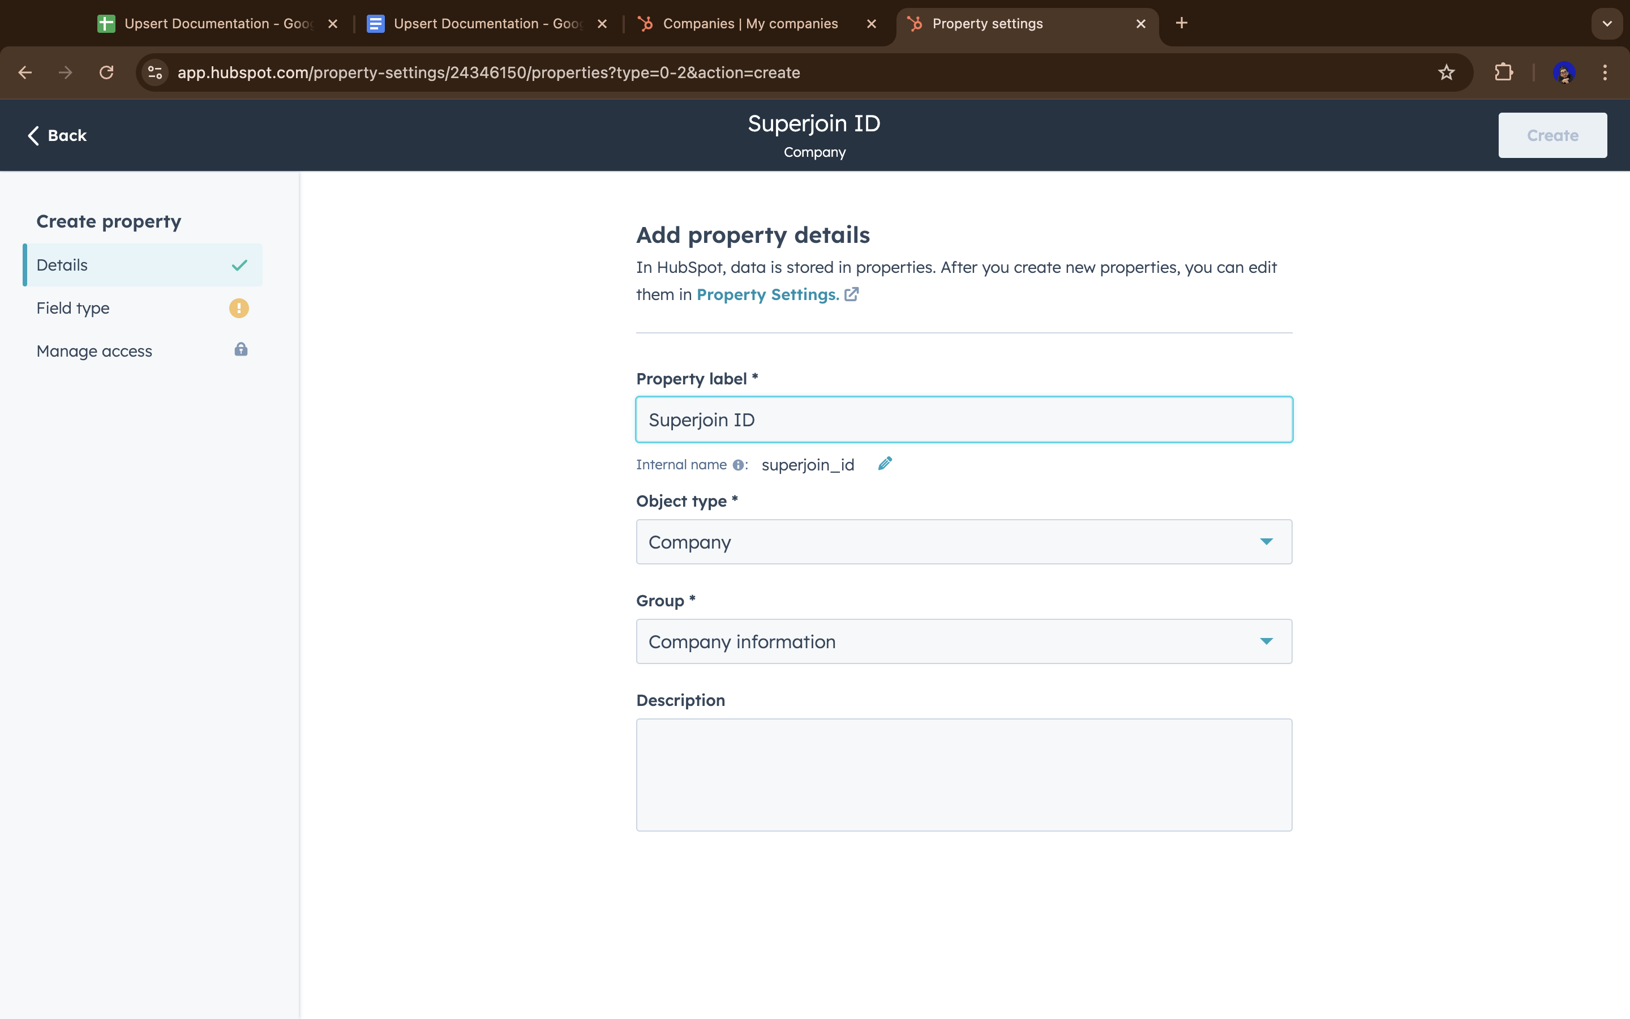Click the internal name info icon
This screenshot has height=1019, width=1630.
click(738, 465)
